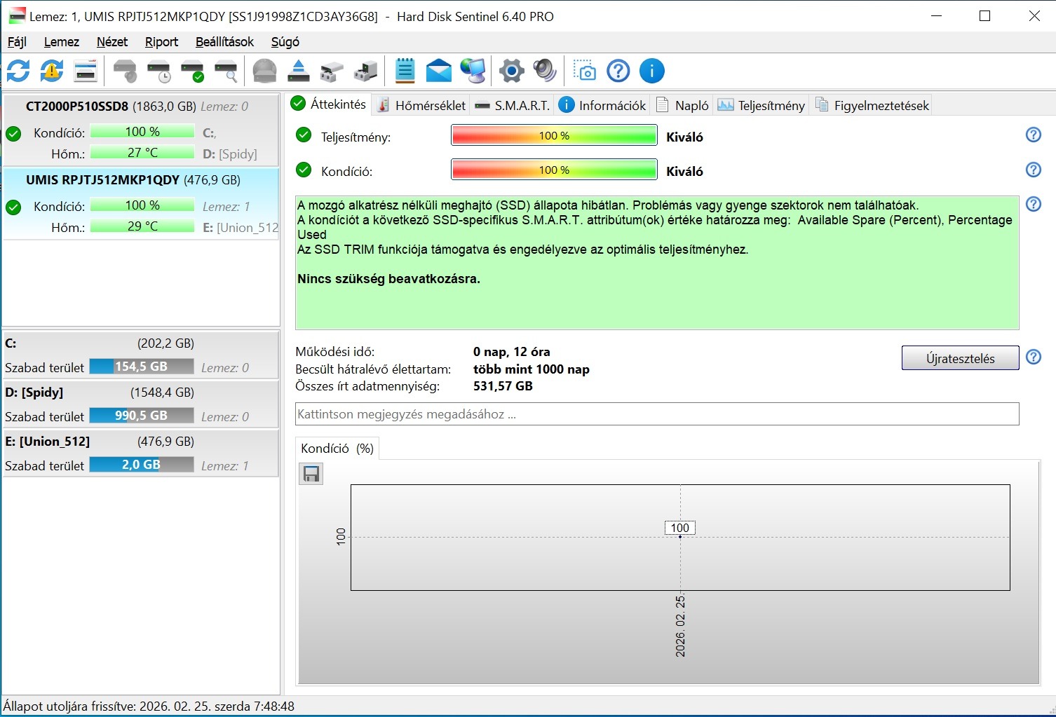Click the disk with stethoscope test icon
The image size is (1056, 717).
(x=126, y=71)
